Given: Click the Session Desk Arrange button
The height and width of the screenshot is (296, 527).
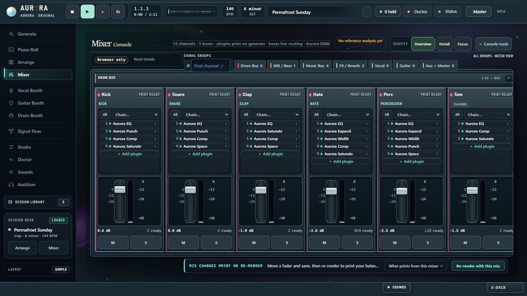Looking at the screenshot, I should click(23, 248).
